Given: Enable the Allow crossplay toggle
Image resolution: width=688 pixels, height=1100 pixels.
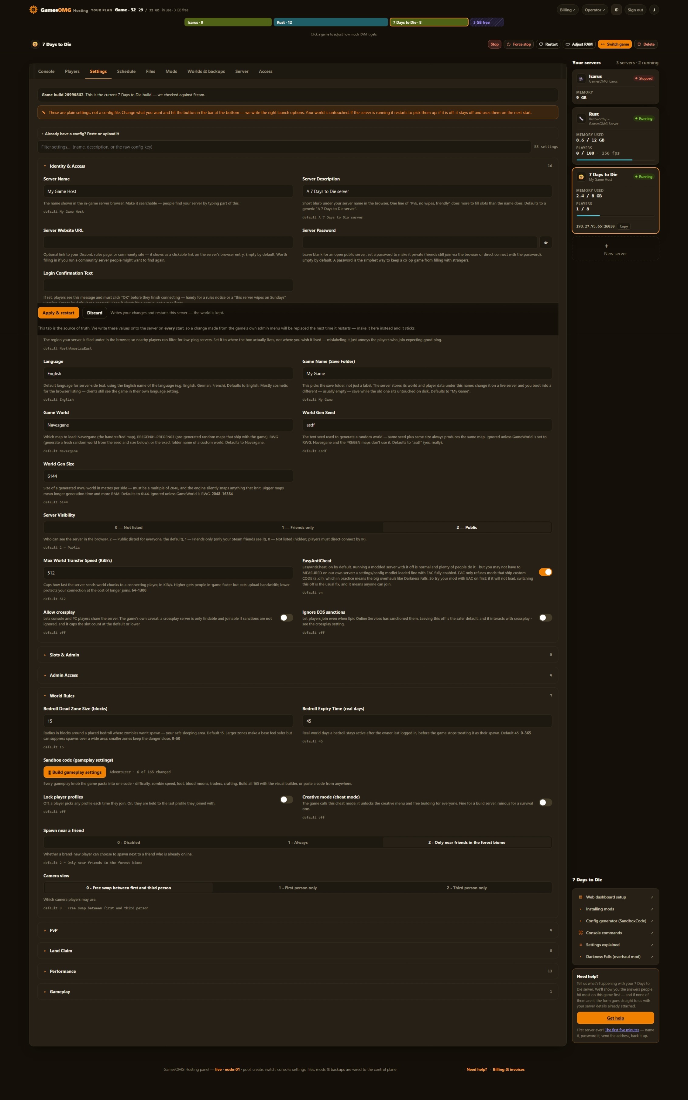Looking at the screenshot, I should point(286,617).
